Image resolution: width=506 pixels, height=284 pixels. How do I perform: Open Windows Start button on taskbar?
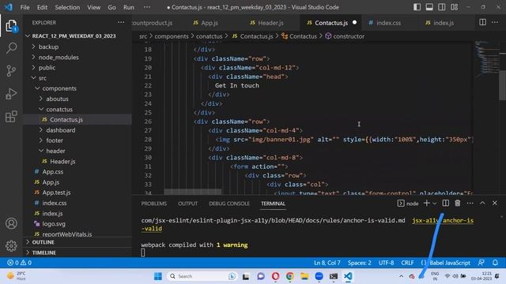(158, 276)
